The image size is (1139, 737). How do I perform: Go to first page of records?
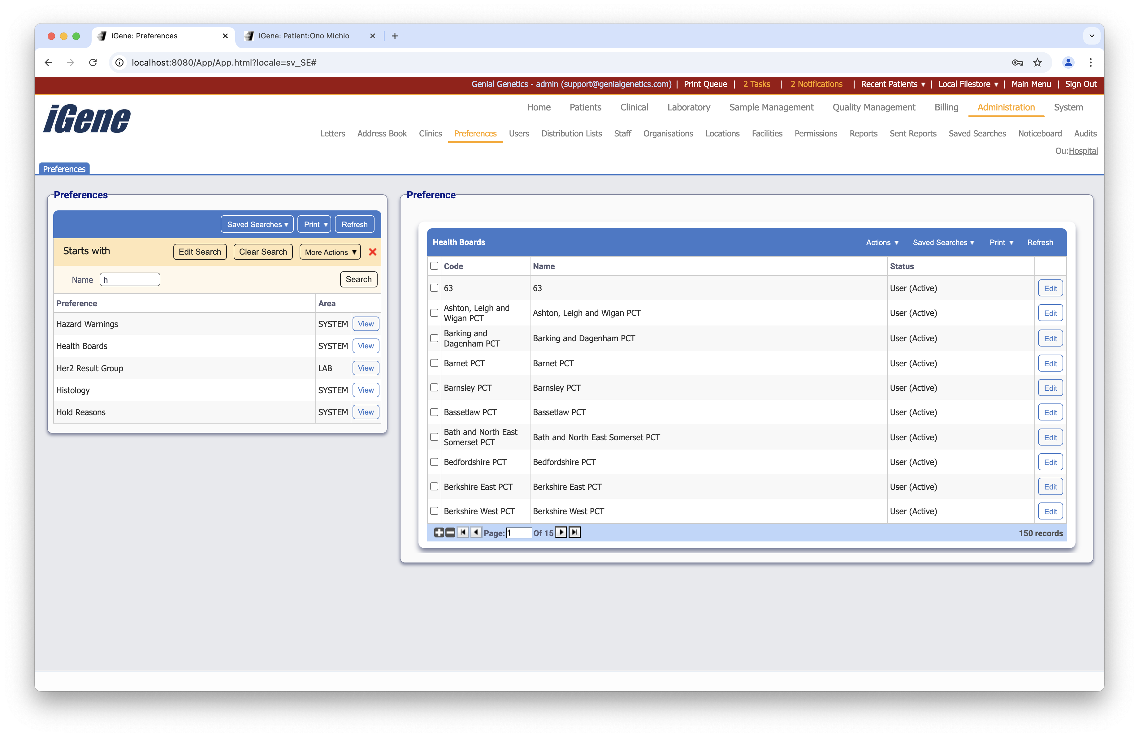click(463, 532)
